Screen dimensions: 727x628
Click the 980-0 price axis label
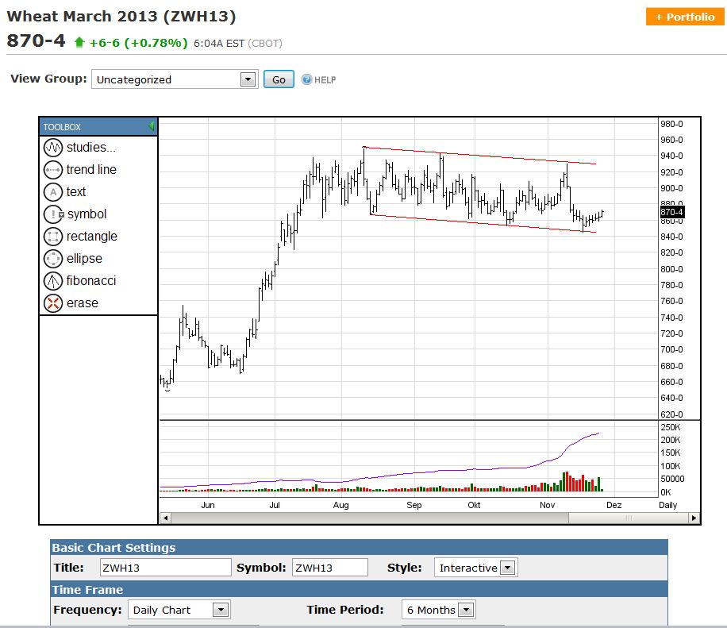click(671, 124)
